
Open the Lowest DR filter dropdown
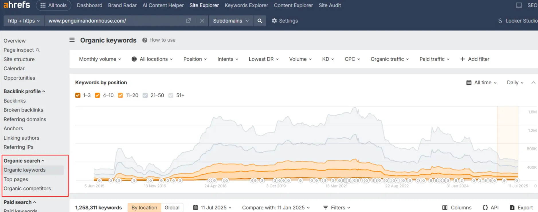pyautogui.click(x=264, y=59)
